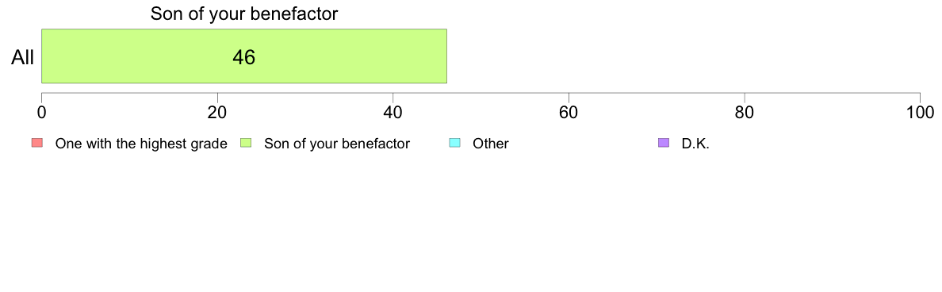
Task: Click the green 'Son of your benefactor' legend swatch
Action: point(246,143)
